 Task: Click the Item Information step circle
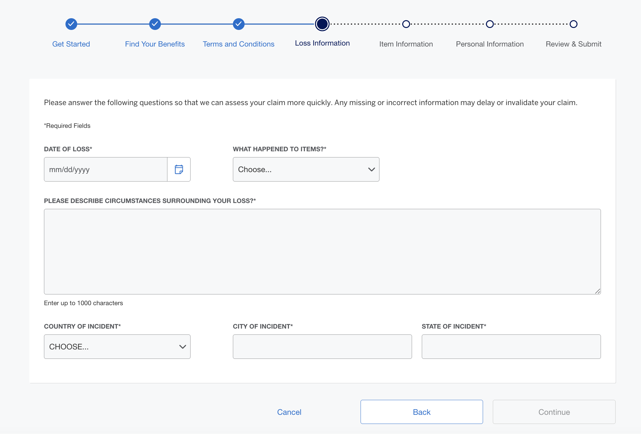pos(406,24)
